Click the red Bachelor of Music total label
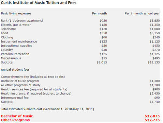This screenshot has width=163, height=123. coord(17,116)
